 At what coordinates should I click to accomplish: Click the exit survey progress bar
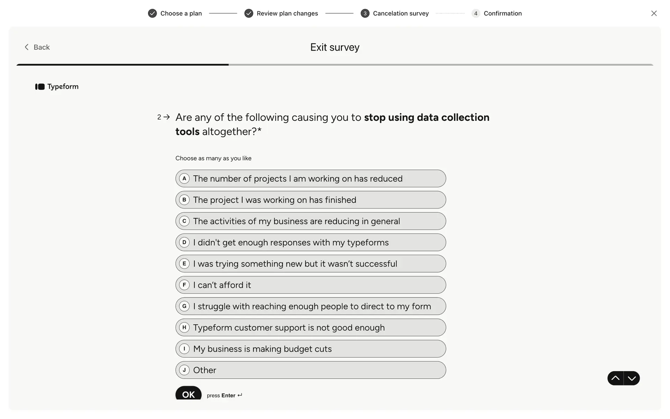click(335, 65)
